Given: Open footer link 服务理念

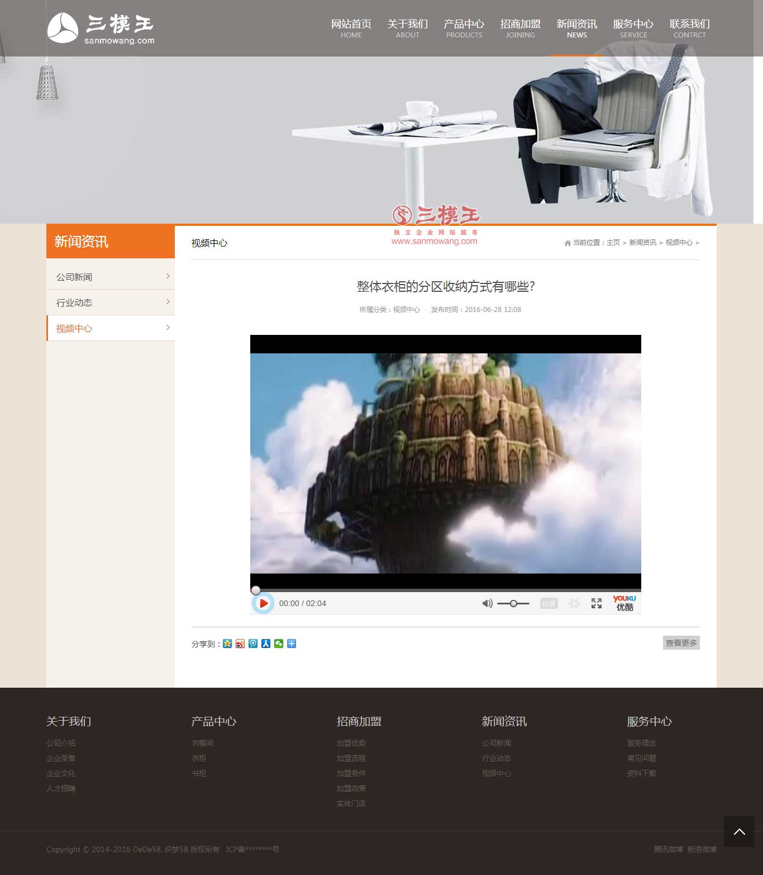Looking at the screenshot, I should click(x=642, y=743).
